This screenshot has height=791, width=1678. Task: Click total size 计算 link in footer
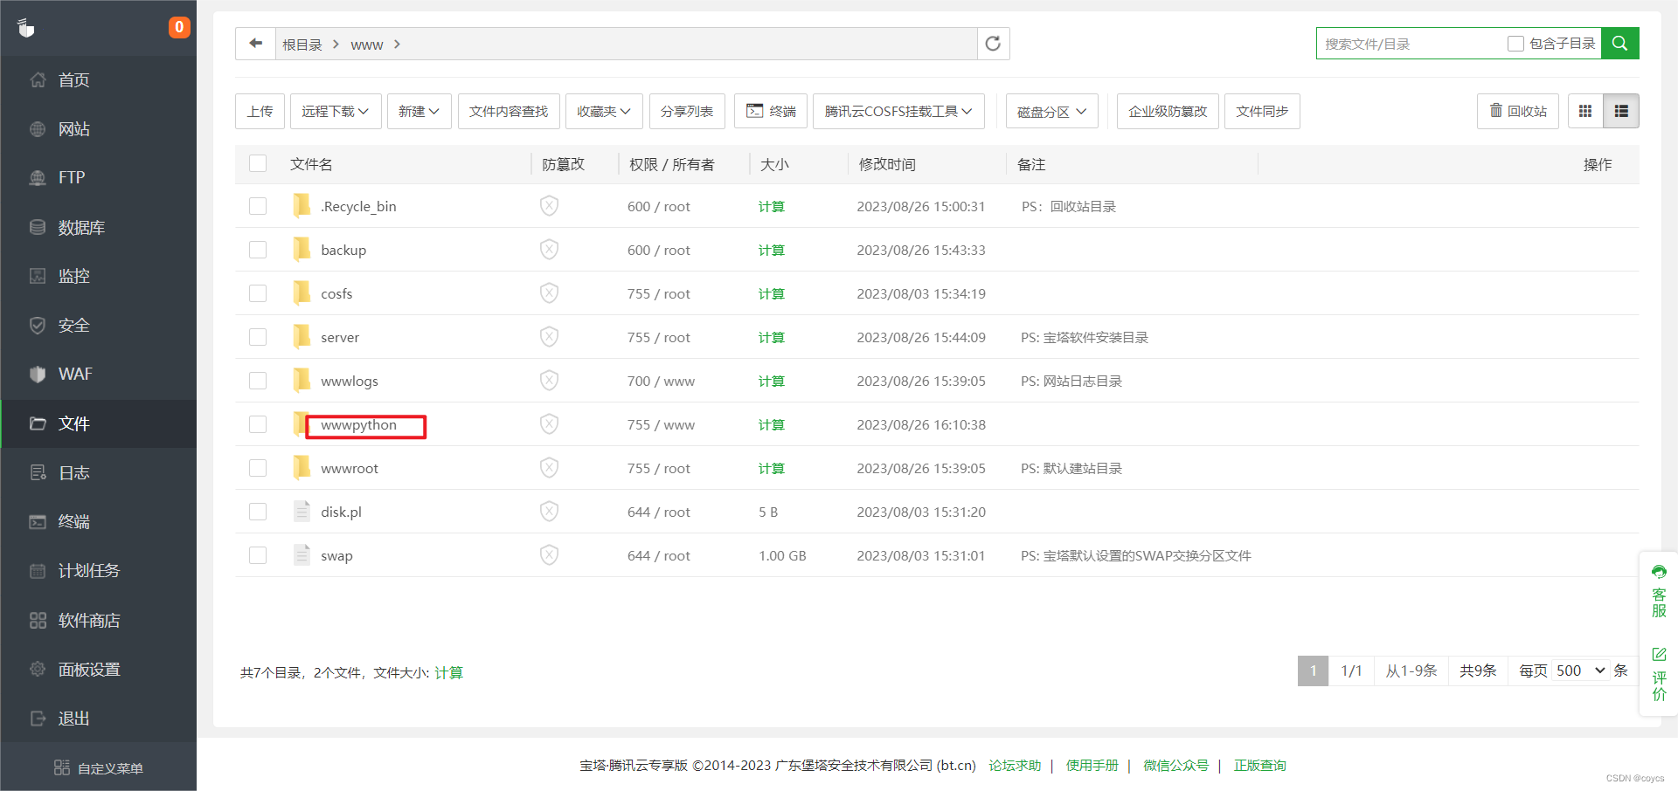[448, 672]
